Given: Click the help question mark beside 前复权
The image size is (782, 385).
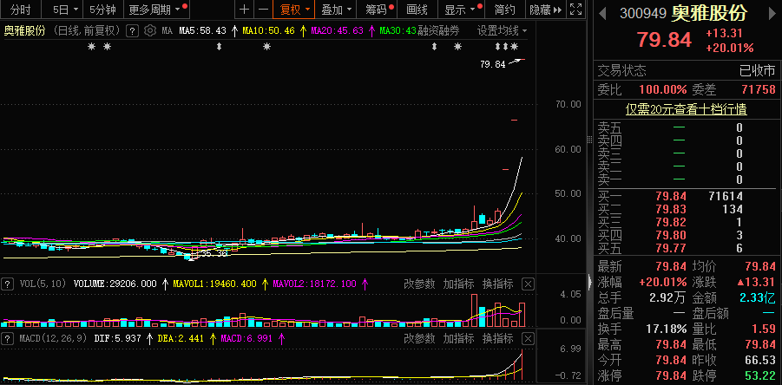Looking at the screenshot, I should [132, 30].
